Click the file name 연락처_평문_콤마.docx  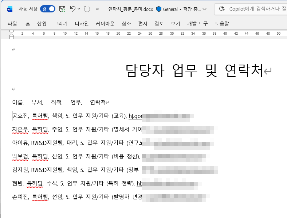130,9
